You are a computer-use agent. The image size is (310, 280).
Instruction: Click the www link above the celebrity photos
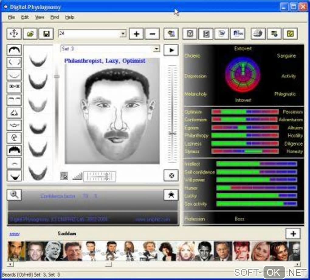[x=14, y=234]
